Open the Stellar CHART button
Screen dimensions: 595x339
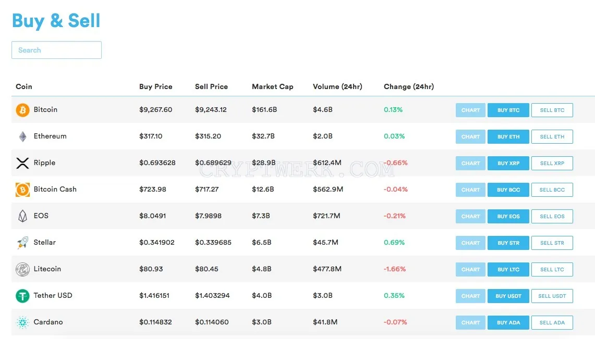point(470,243)
